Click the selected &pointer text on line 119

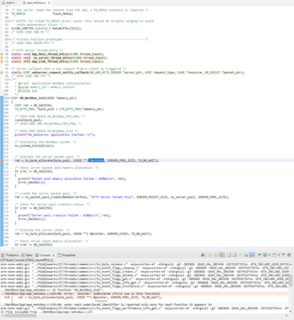pyautogui.click(x=96, y=160)
